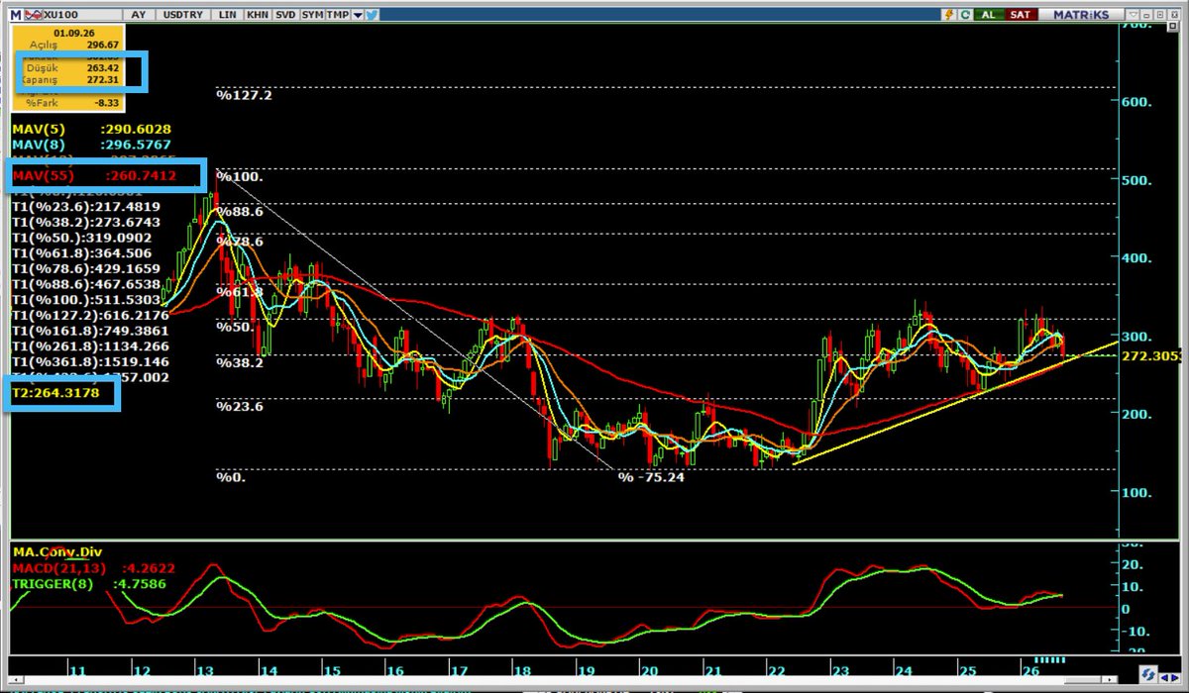Click the 01.09.26 date in data box
Image resolution: width=1189 pixels, height=693 pixels.
coord(74,33)
